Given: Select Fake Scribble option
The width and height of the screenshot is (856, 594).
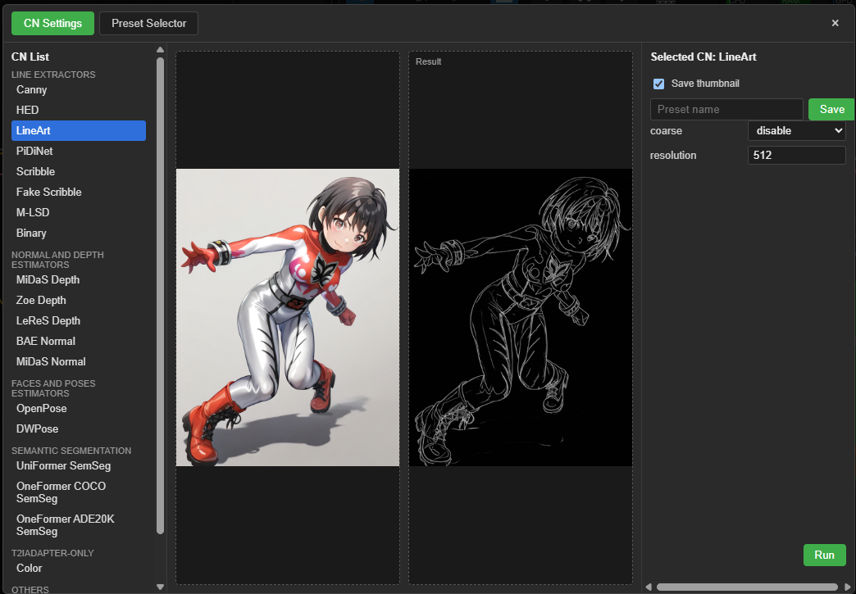Looking at the screenshot, I should coord(79,192).
